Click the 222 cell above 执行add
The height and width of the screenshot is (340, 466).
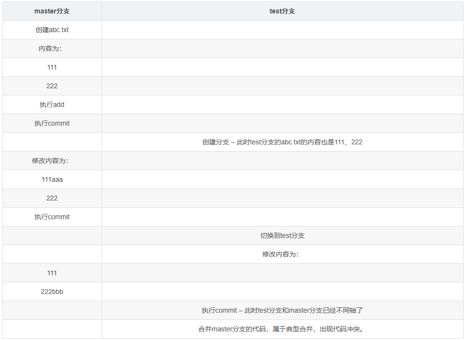(52, 86)
